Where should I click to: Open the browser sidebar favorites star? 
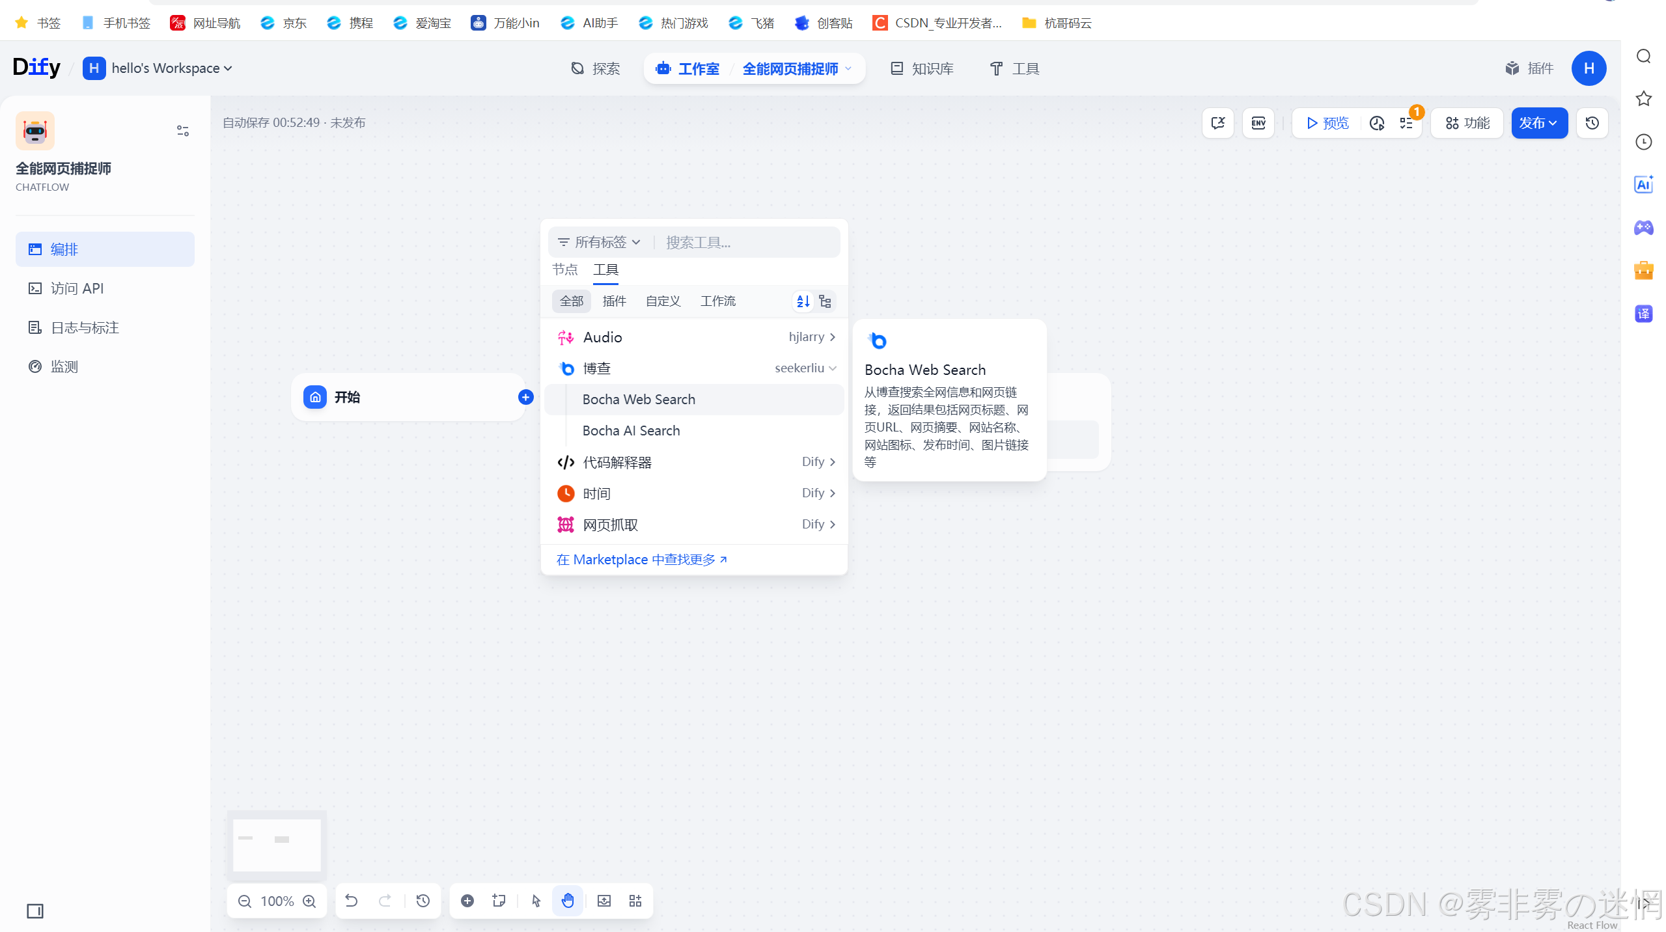(x=1643, y=99)
